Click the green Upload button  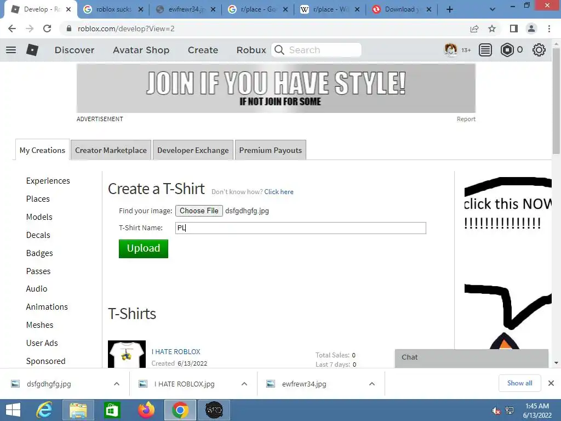[x=144, y=248]
